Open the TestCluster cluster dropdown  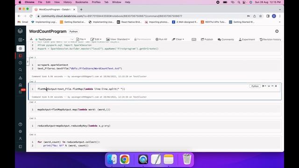(x=54, y=39)
